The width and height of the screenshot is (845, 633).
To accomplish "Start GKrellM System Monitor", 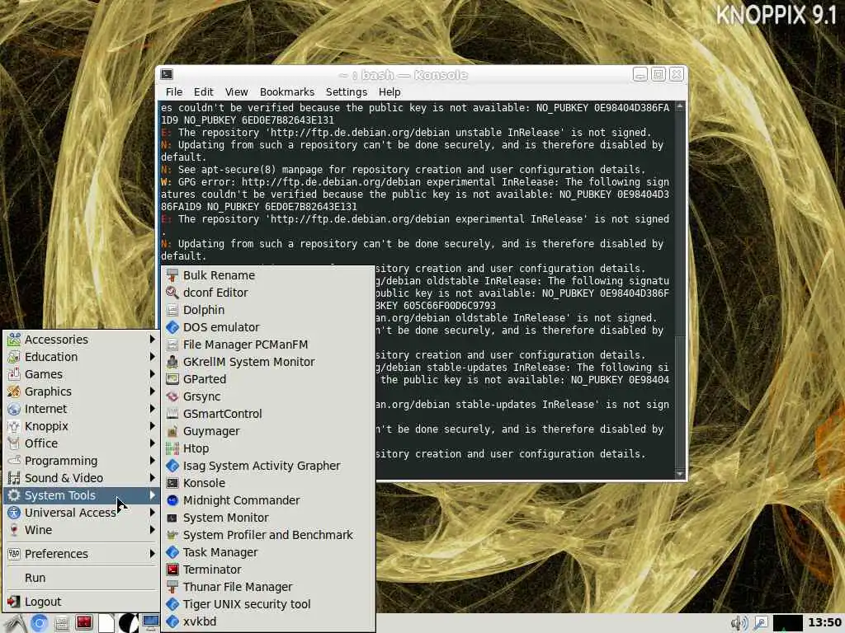I will click(x=268, y=362).
